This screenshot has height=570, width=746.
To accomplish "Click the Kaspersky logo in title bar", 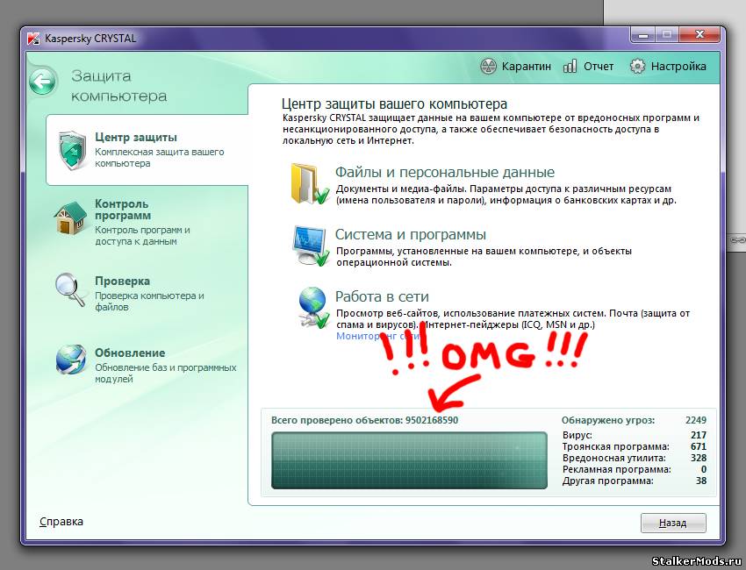I will (x=33, y=39).
